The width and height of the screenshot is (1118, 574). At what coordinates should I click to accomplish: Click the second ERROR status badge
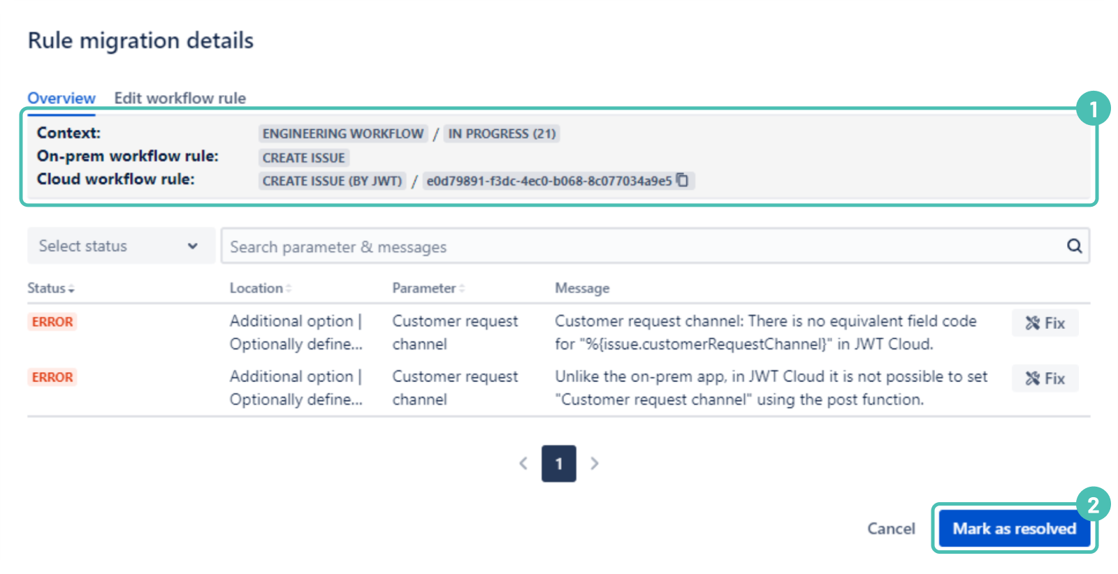[52, 377]
